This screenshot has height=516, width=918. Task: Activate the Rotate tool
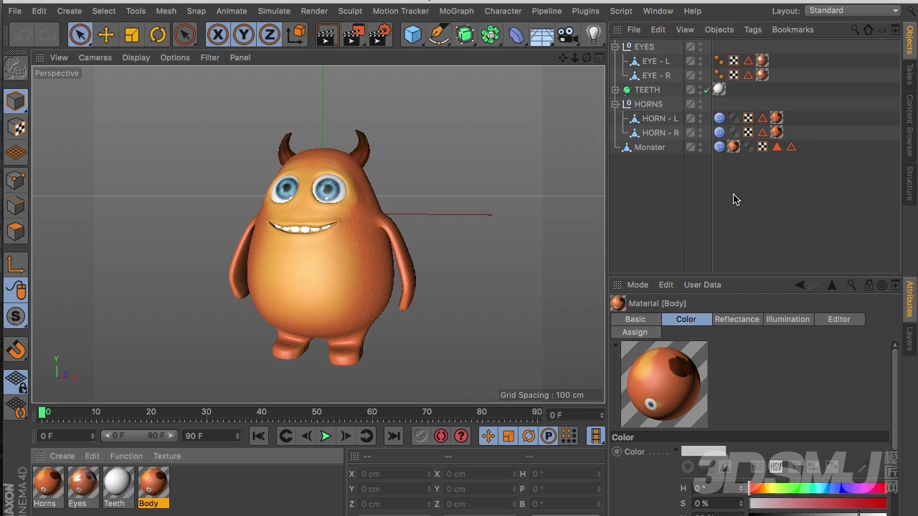pos(158,34)
